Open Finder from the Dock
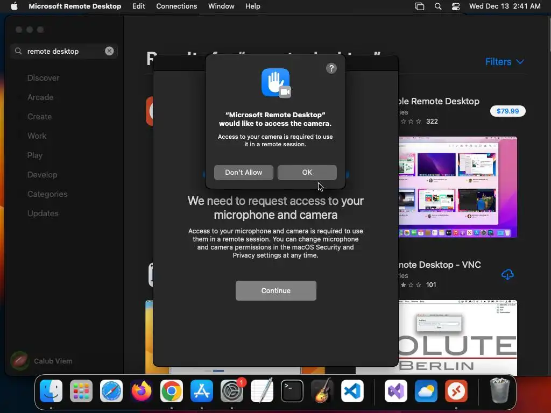551x413 pixels. pos(51,391)
